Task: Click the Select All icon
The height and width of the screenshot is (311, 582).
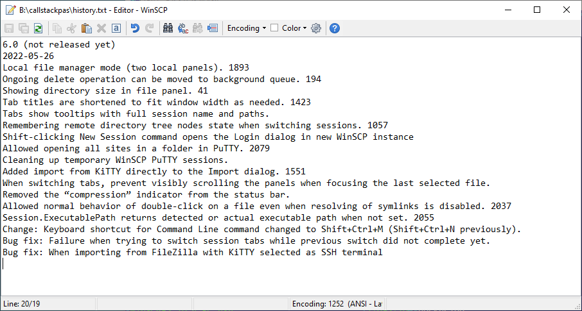Action: 116,28
